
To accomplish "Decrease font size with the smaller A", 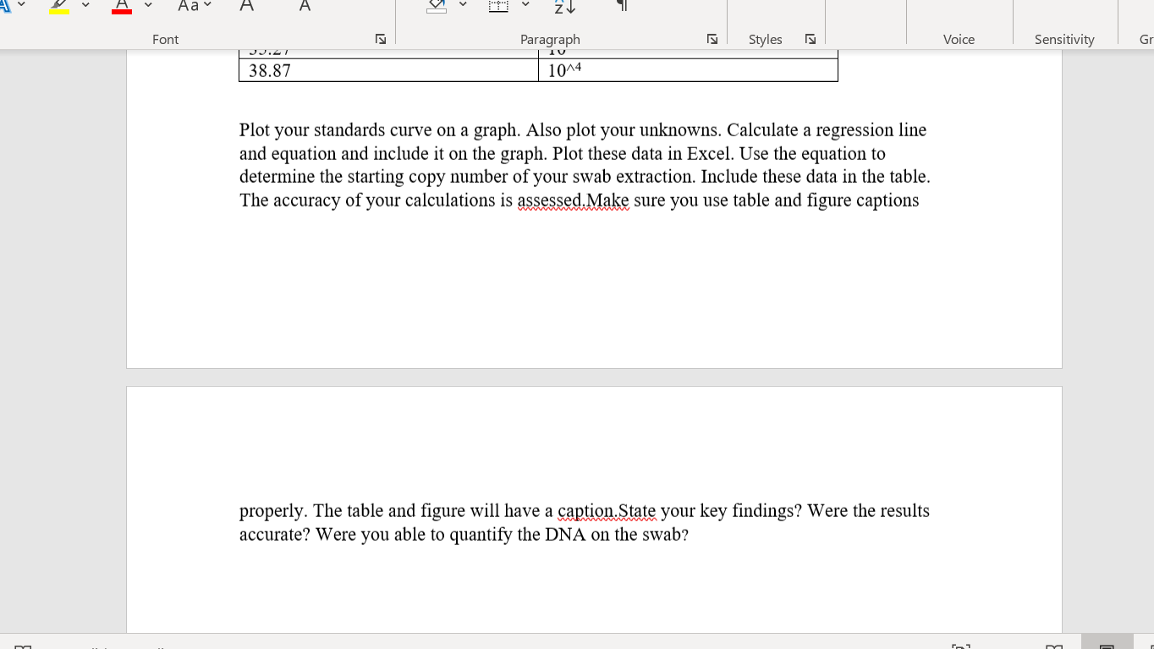I will pyautogui.click(x=305, y=6).
